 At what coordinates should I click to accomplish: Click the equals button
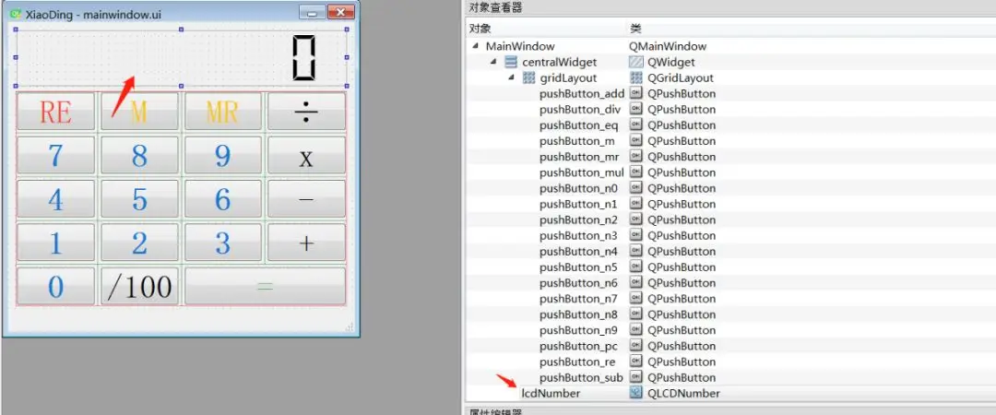[265, 286]
